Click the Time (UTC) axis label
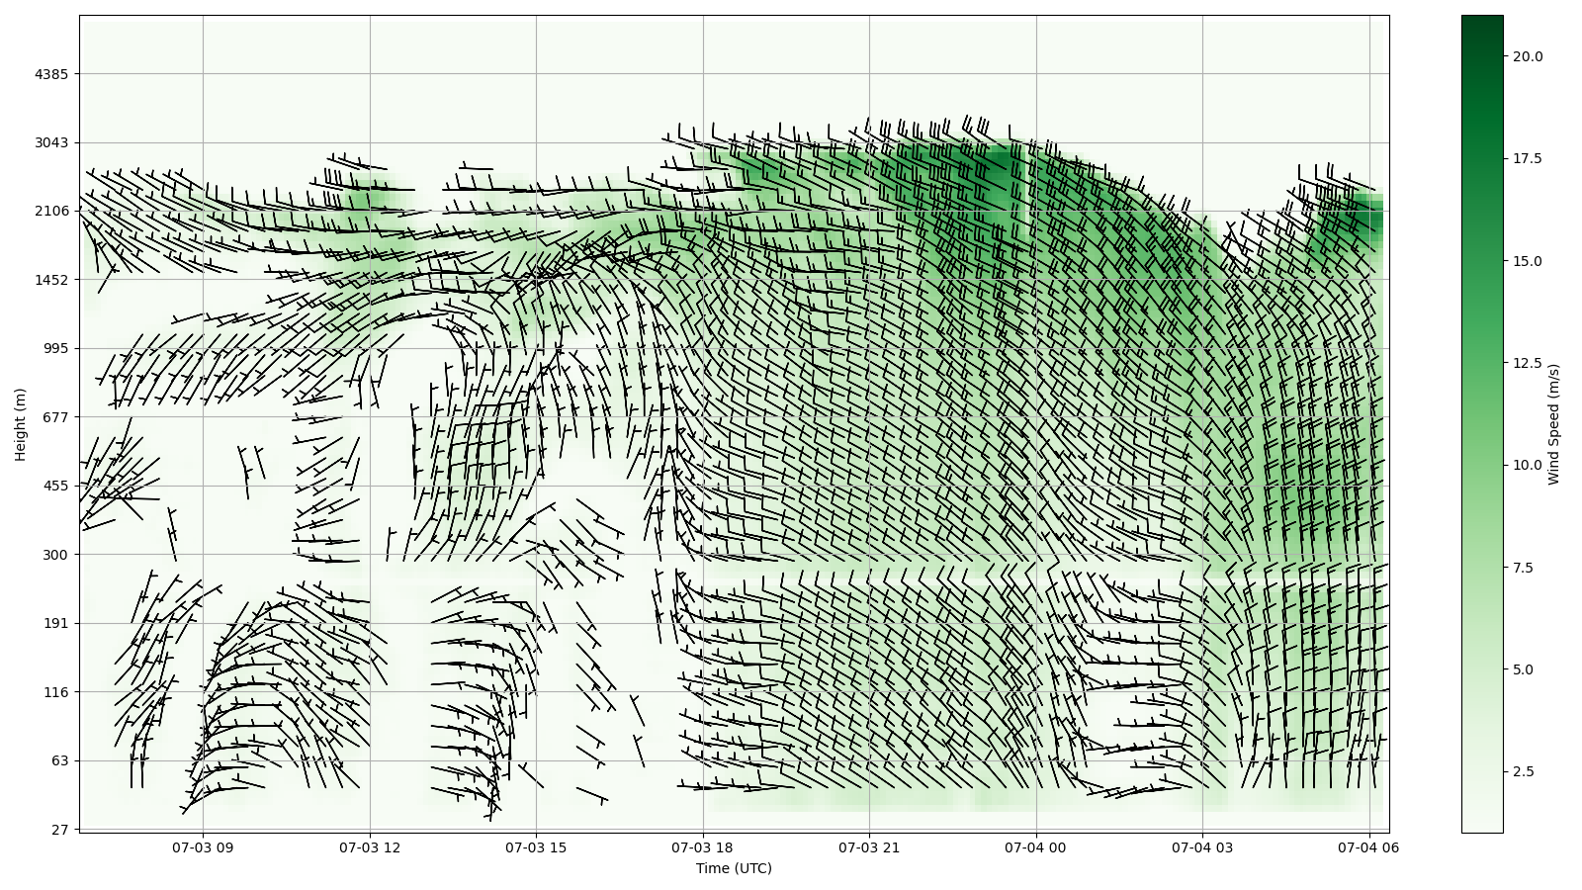Viewport: 1582px width, 890px height. point(734,868)
